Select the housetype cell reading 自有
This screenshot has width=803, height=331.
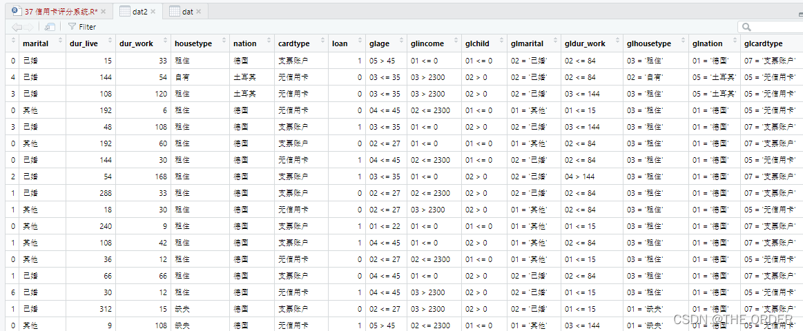200,77
